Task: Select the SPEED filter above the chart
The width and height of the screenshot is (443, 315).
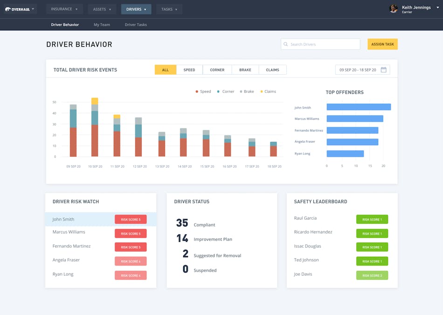Action: (x=189, y=69)
